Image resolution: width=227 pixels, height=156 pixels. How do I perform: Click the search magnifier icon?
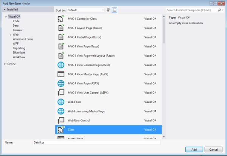pos(219,10)
